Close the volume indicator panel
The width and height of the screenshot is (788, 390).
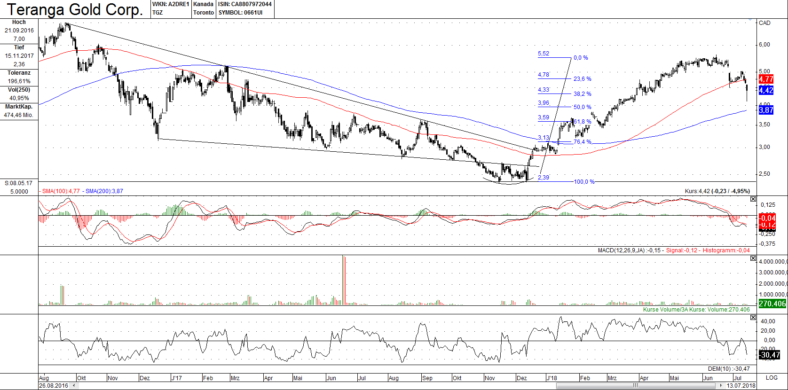pos(753,258)
